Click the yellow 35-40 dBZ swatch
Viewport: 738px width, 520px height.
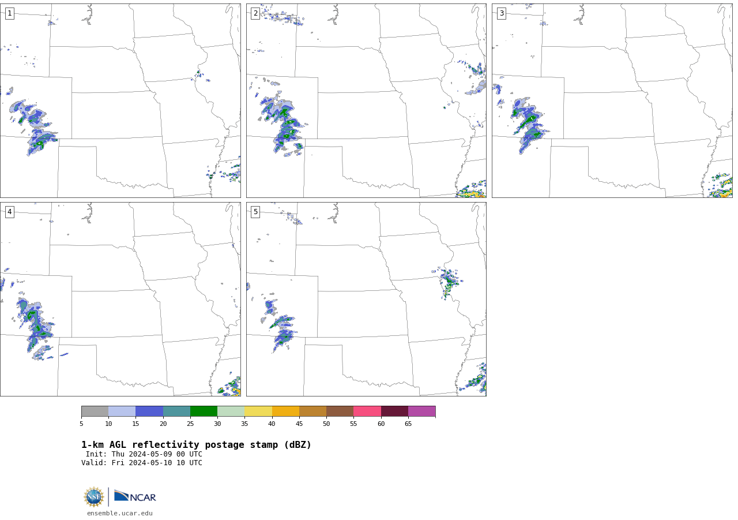pyautogui.click(x=258, y=411)
